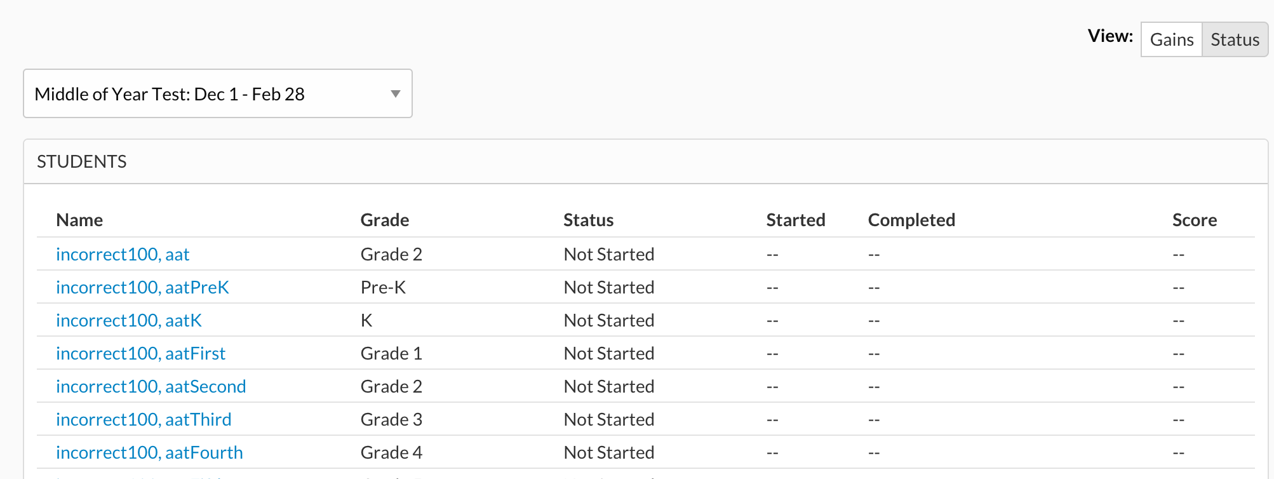Open student incorrect100, aatPreK
Image resolution: width=1274 pixels, height=479 pixels.
(142, 287)
